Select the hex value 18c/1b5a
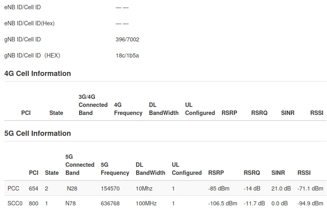Viewport: 327px width, 211px height. coord(127,55)
